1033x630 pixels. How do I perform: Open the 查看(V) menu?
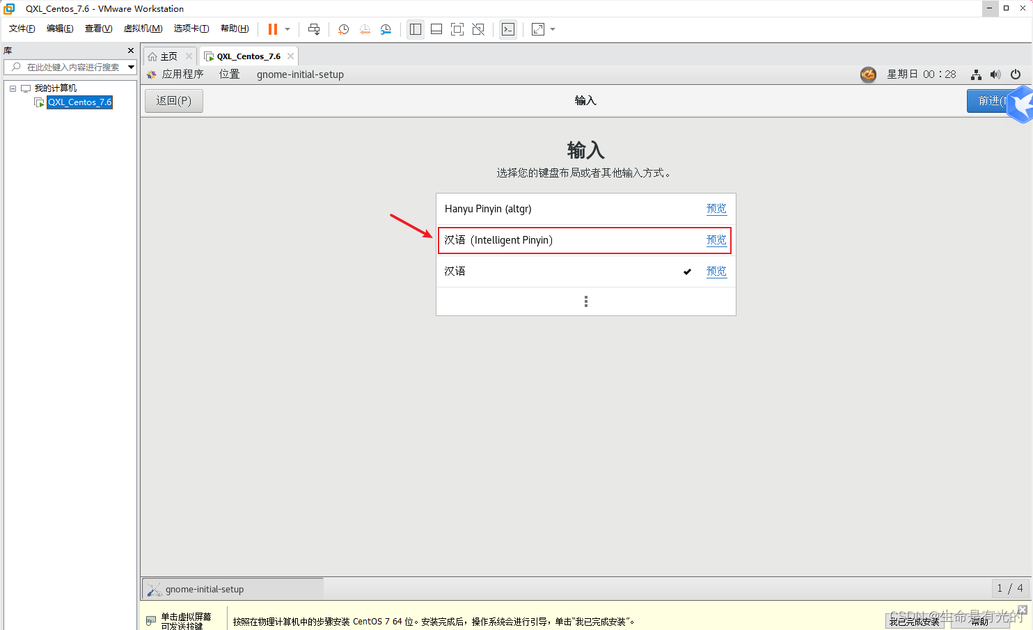click(98, 29)
